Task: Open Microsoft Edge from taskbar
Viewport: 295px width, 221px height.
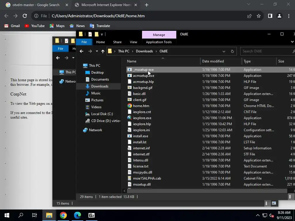Action: coord(77,215)
